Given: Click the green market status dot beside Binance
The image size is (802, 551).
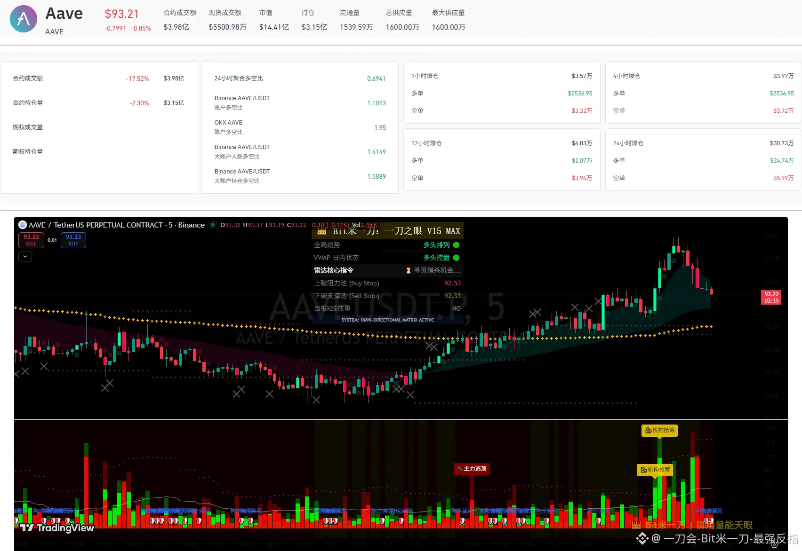Looking at the screenshot, I should (213, 225).
